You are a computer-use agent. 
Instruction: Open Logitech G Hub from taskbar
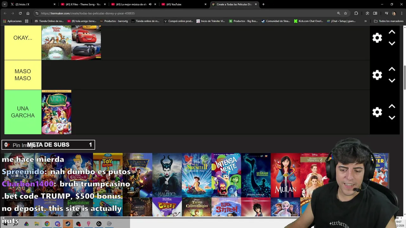click(99, 224)
